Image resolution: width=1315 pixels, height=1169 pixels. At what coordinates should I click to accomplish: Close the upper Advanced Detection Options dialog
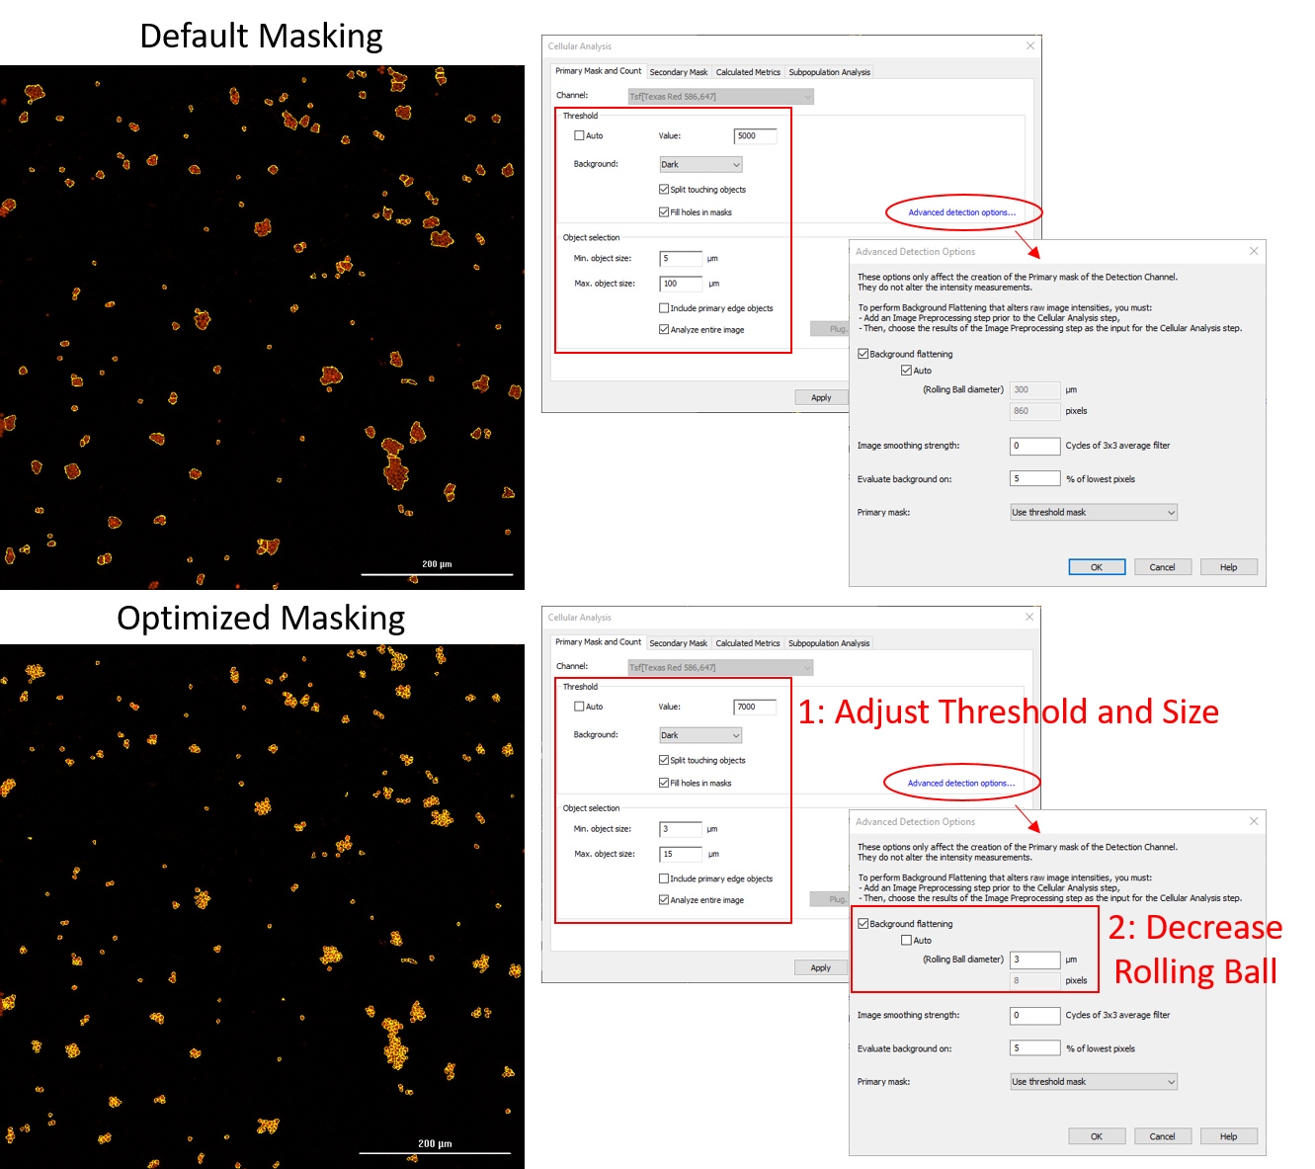(1253, 252)
